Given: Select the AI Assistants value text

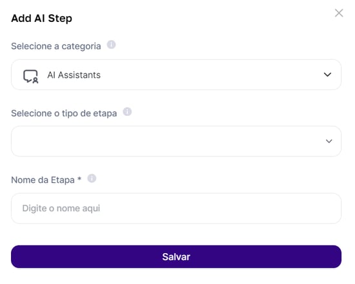Looking at the screenshot, I should coord(74,75).
